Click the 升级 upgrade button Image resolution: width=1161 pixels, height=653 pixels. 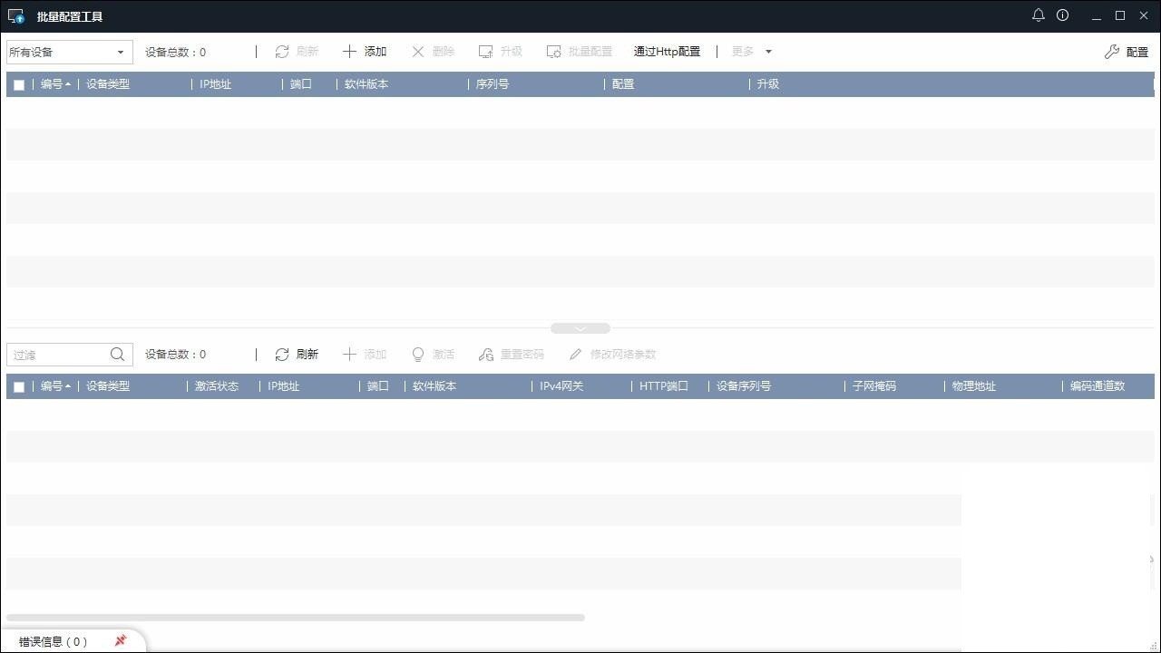500,52
